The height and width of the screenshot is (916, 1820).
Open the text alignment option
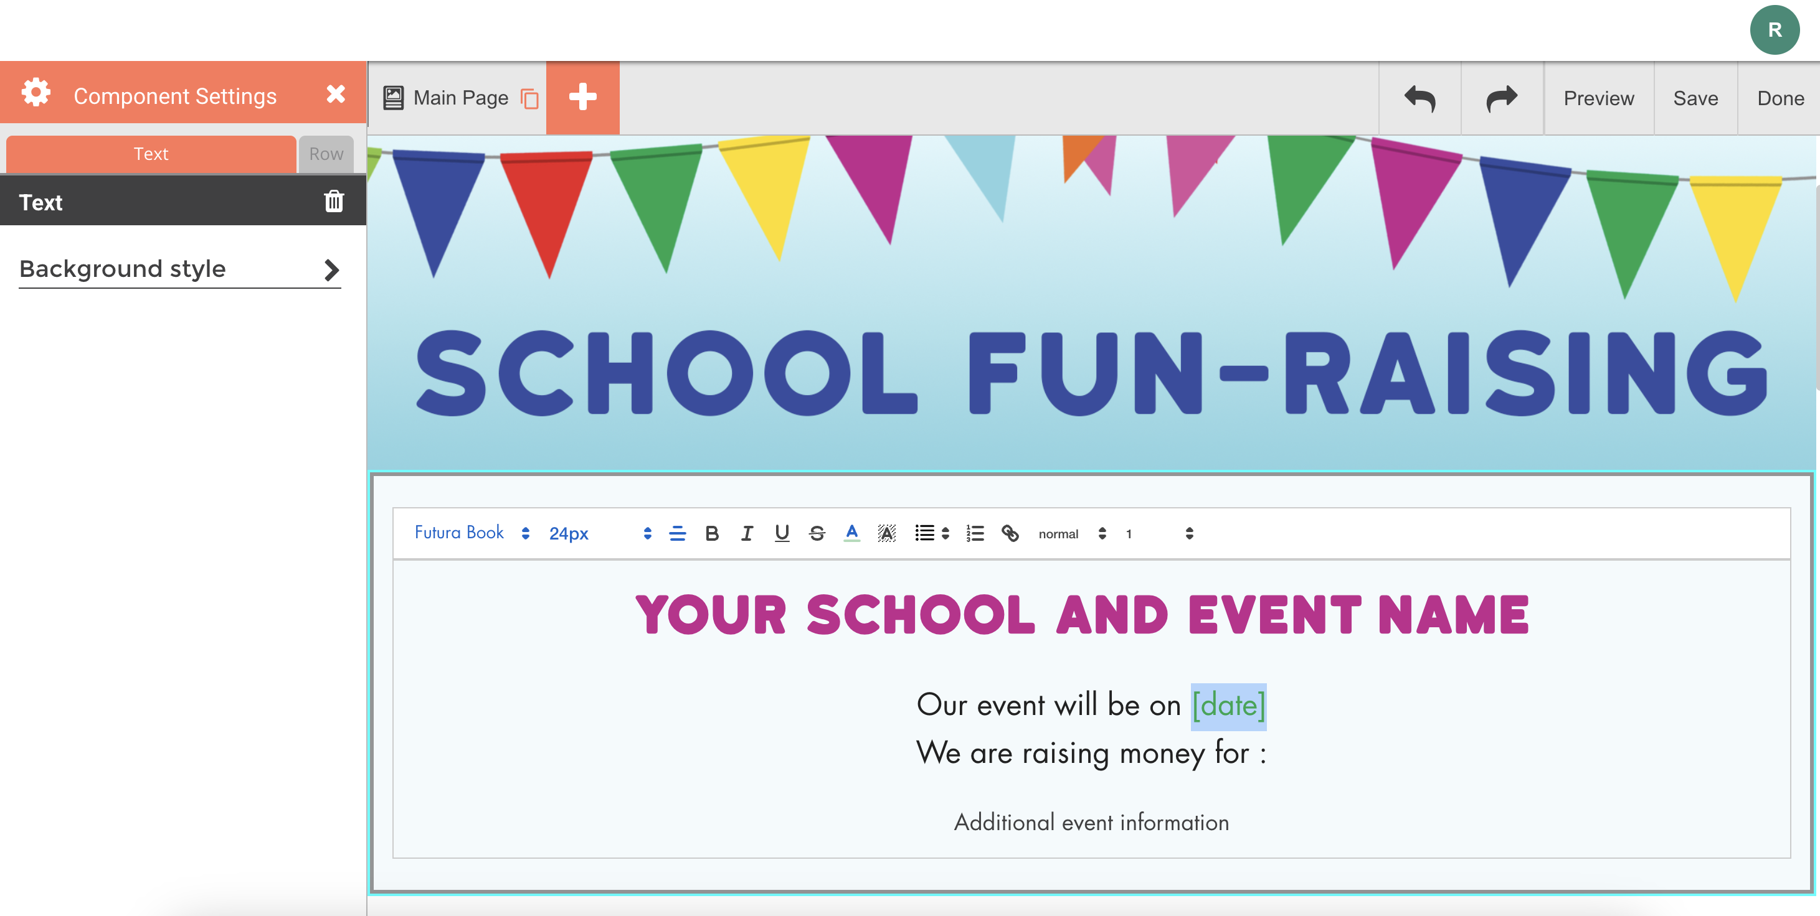[x=677, y=533]
